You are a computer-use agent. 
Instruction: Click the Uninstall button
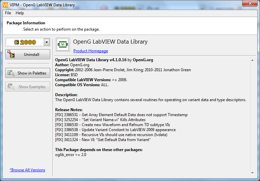coord(28,54)
